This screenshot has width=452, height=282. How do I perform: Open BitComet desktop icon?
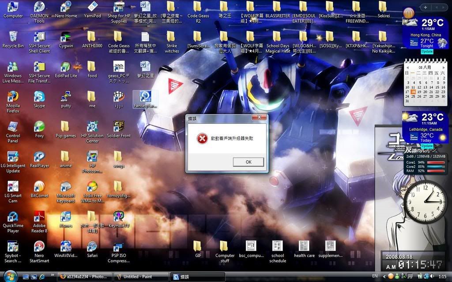(x=39, y=187)
